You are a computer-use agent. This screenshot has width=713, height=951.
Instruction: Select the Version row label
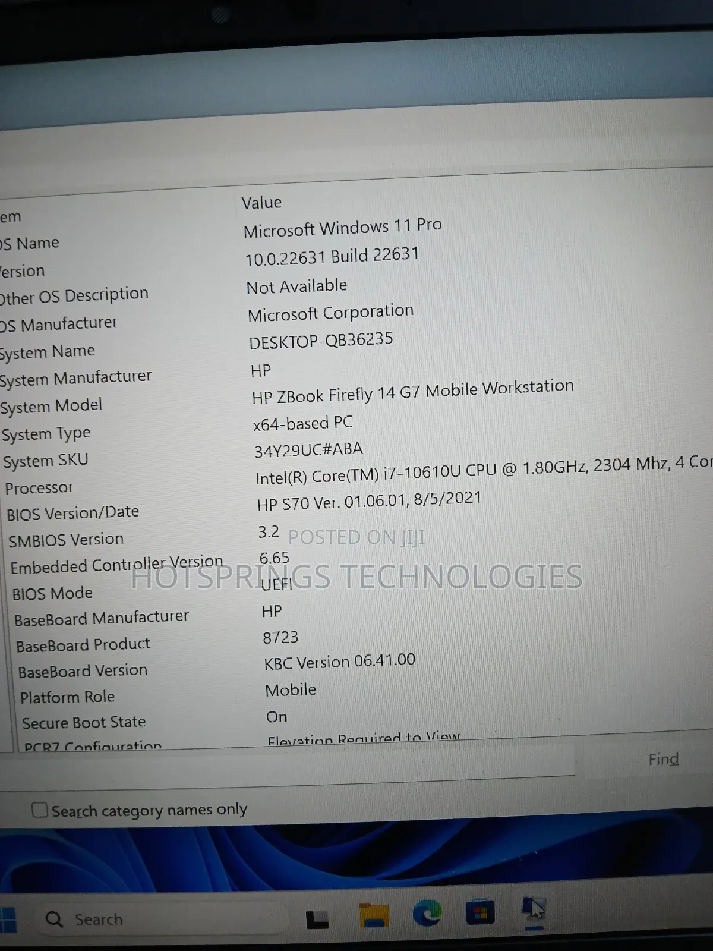point(23,271)
